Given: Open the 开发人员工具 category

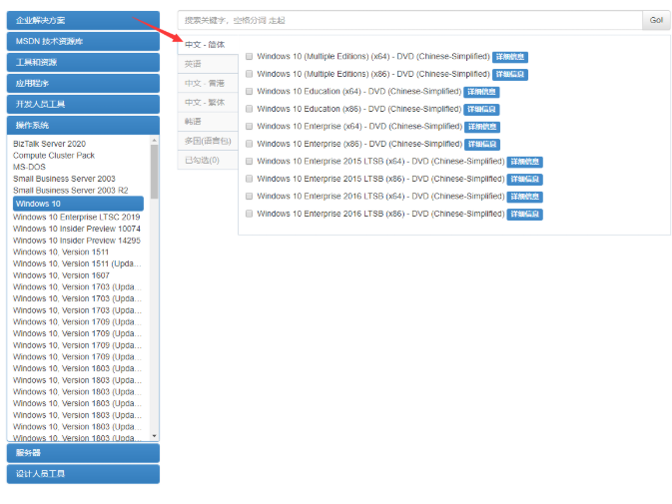Looking at the screenshot, I should [x=83, y=104].
